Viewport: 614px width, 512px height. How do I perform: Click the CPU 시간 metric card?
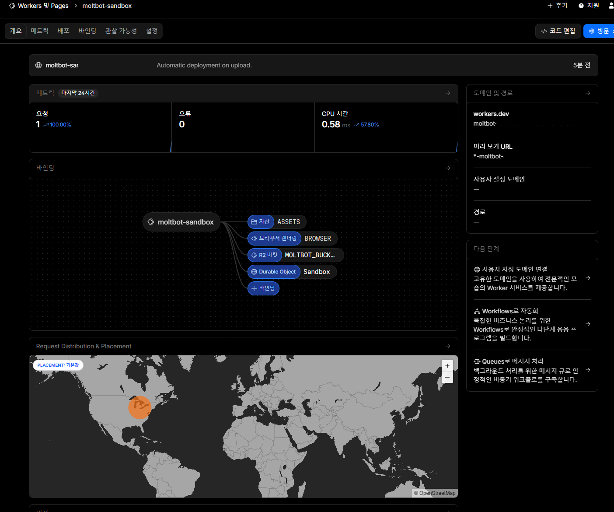point(386,127)
